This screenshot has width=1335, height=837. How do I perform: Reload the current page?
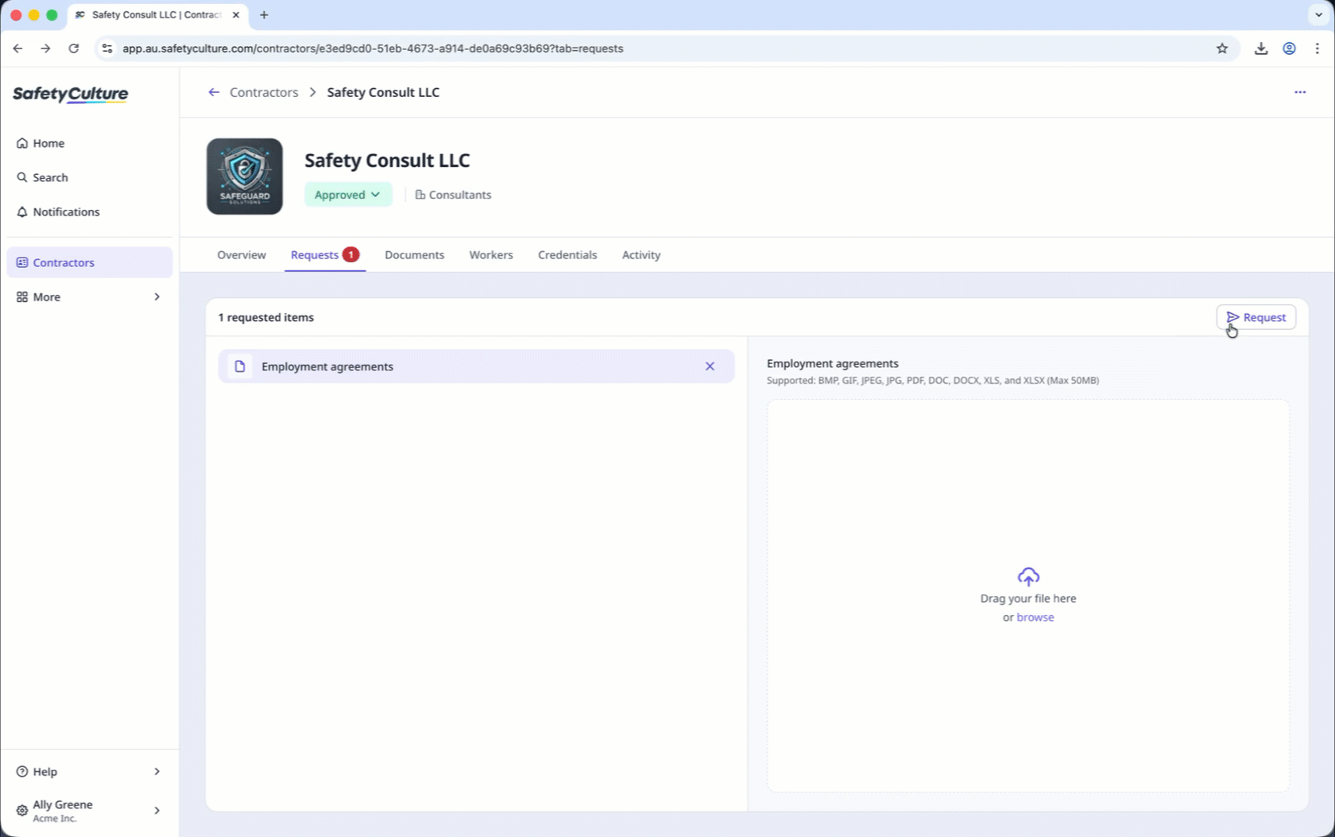[74, 48]
